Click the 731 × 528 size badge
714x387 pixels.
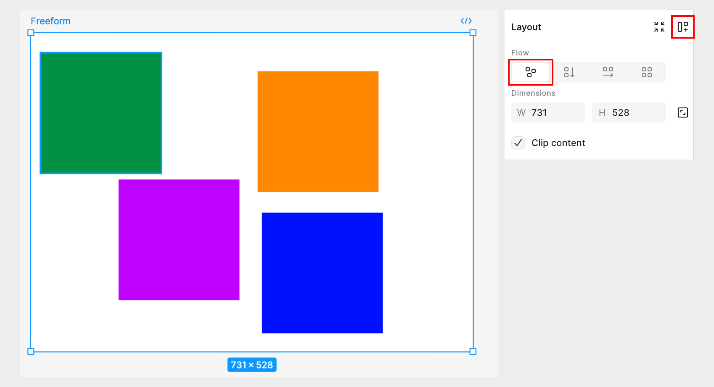click(251, 365)
